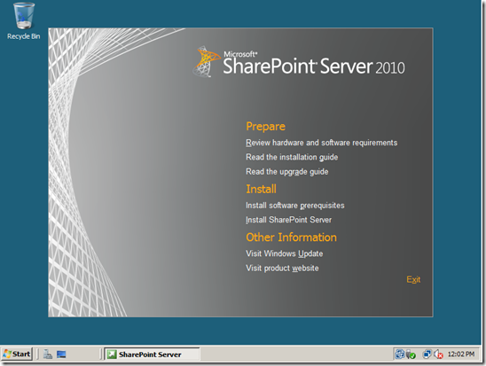The image size is (486, 366).
Task: Open Server Manager quick launch icon
Action: tap(48, 354)
